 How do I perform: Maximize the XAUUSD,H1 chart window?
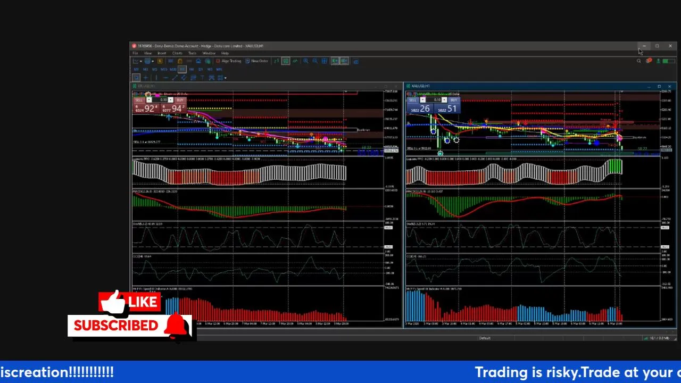click(659, 86)
